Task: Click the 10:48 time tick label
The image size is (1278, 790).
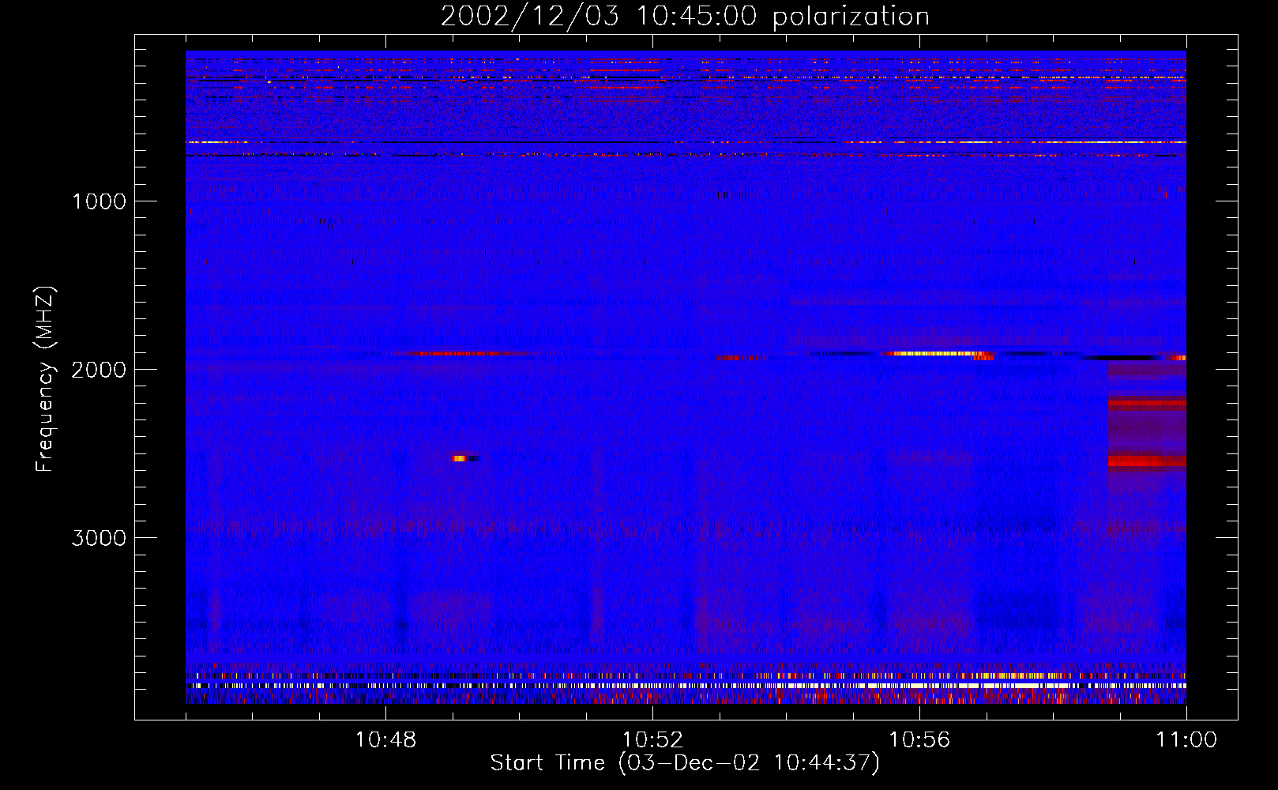Action: point(385,740)
